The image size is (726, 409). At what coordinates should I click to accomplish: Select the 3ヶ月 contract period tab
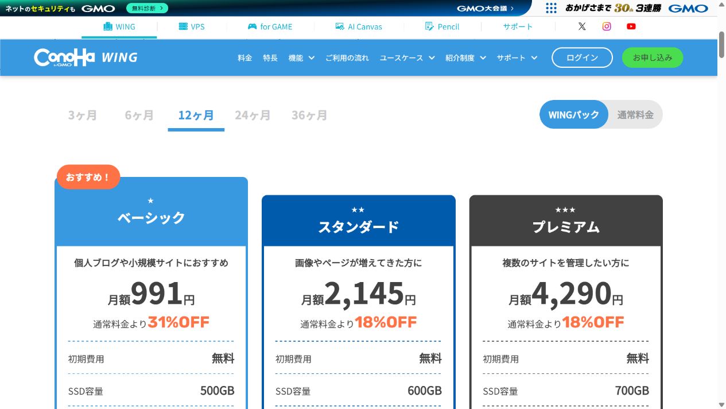(83, 115)
